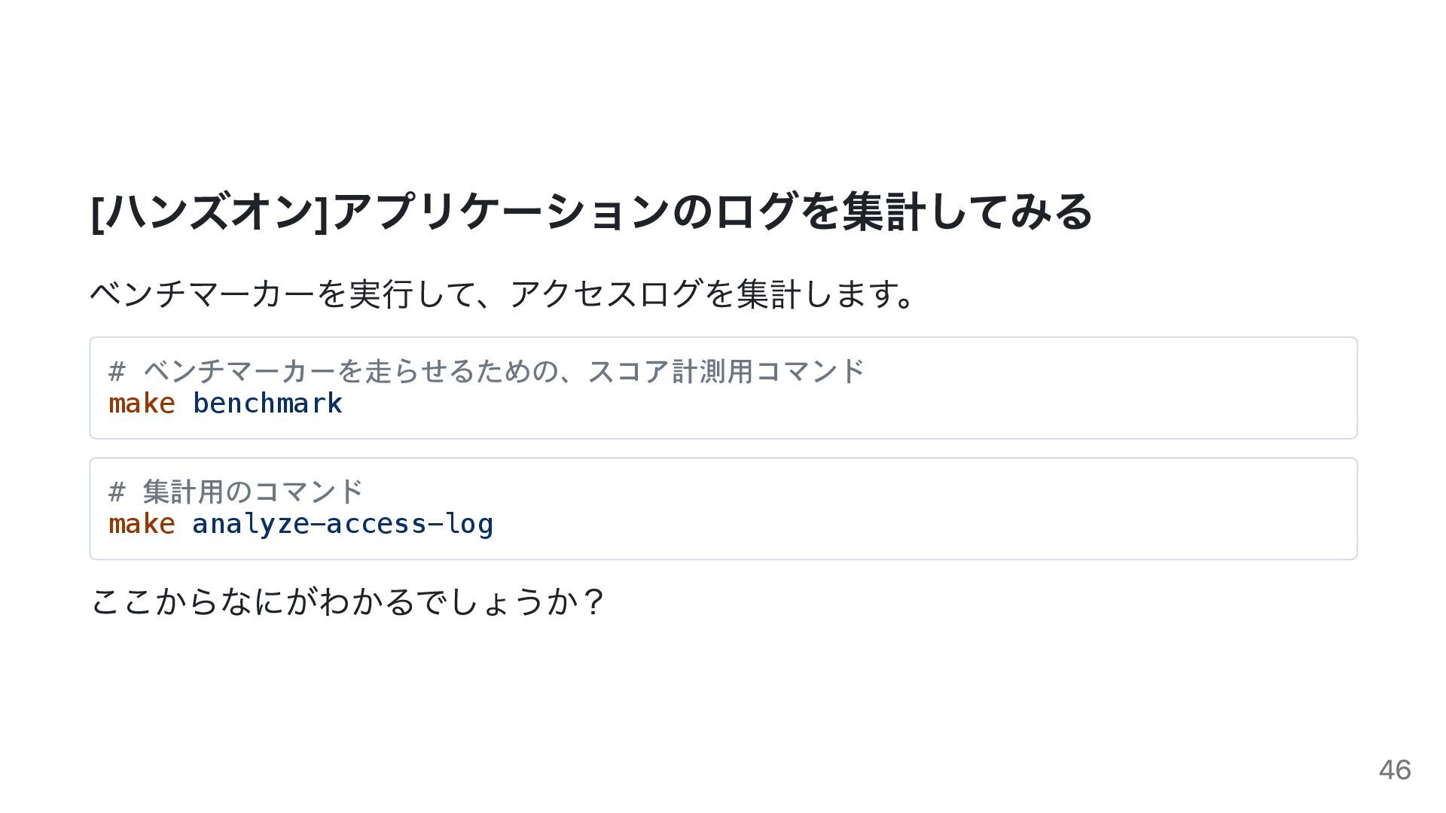
Task: Click the [ハンズオン] tag in the title
Action: click(210, 212)
